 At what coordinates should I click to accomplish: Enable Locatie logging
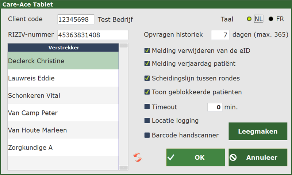tap(147, 120)
